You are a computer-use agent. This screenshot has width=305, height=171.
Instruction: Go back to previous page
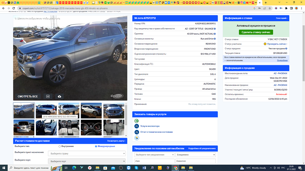(x=3, y=8)
